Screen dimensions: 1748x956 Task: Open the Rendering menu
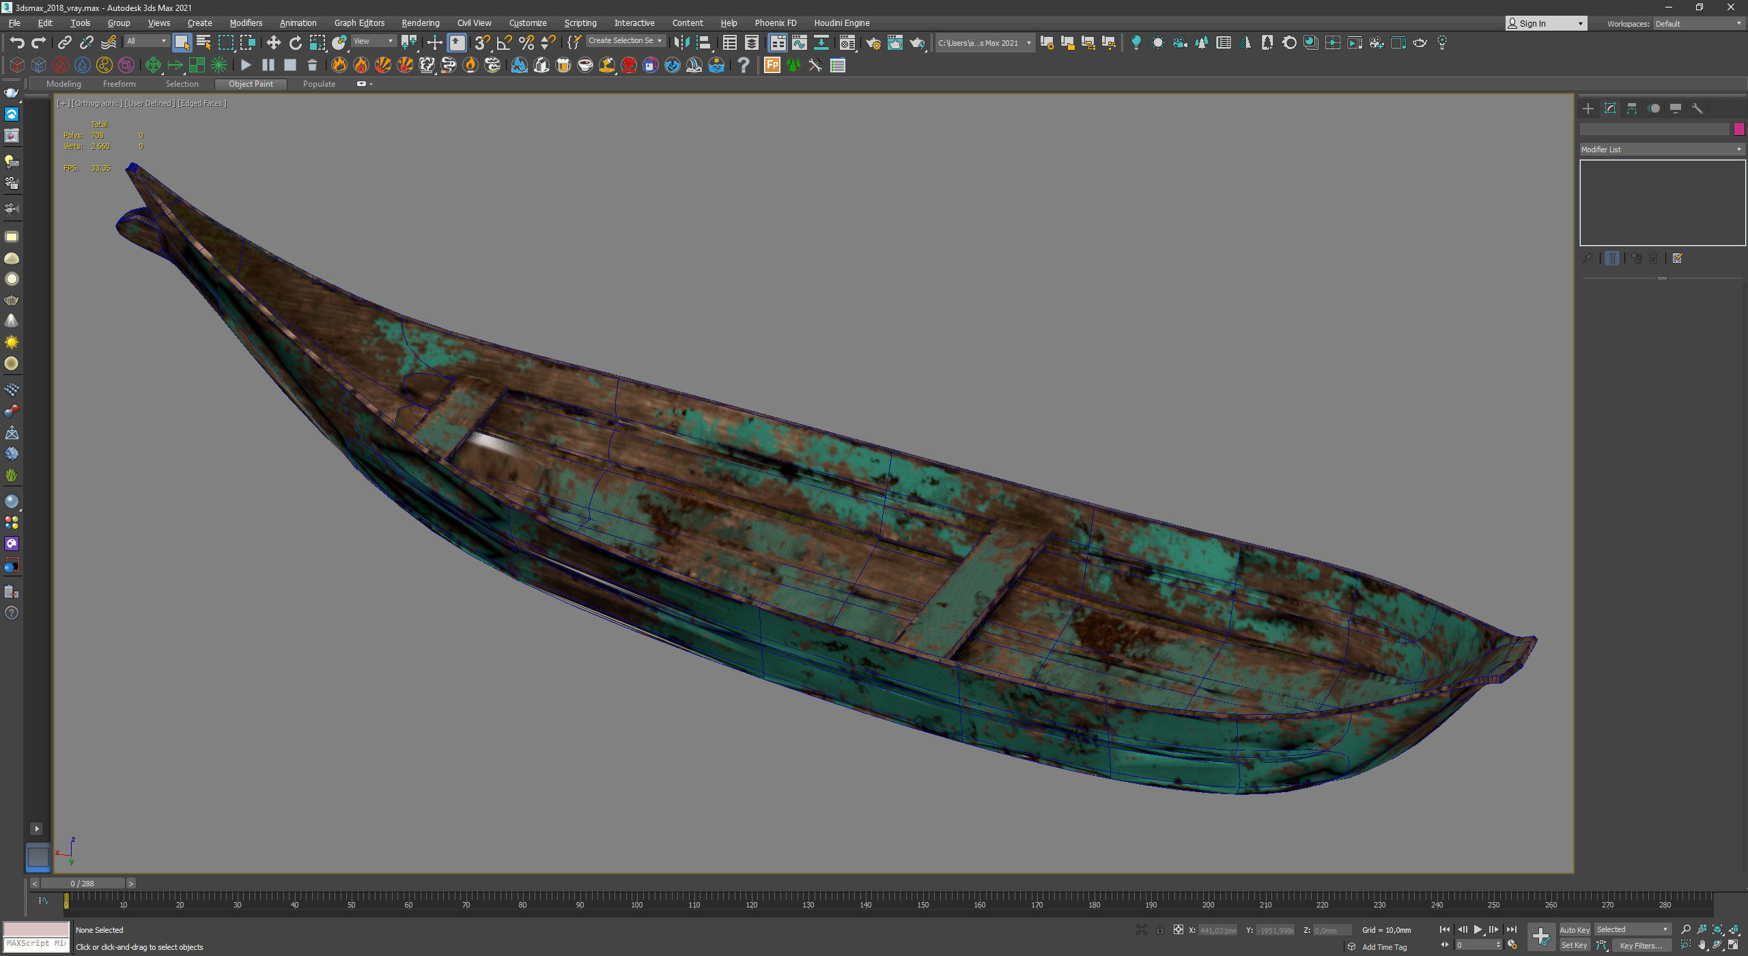point(420,23)
